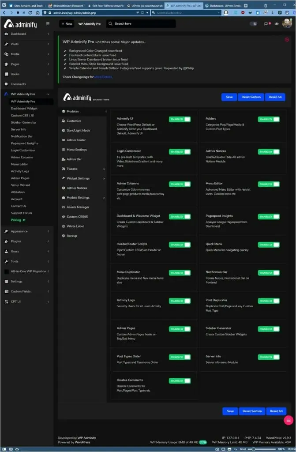Click the pink floating menu button
The image size is (296, 452).
tap(288, 420)
